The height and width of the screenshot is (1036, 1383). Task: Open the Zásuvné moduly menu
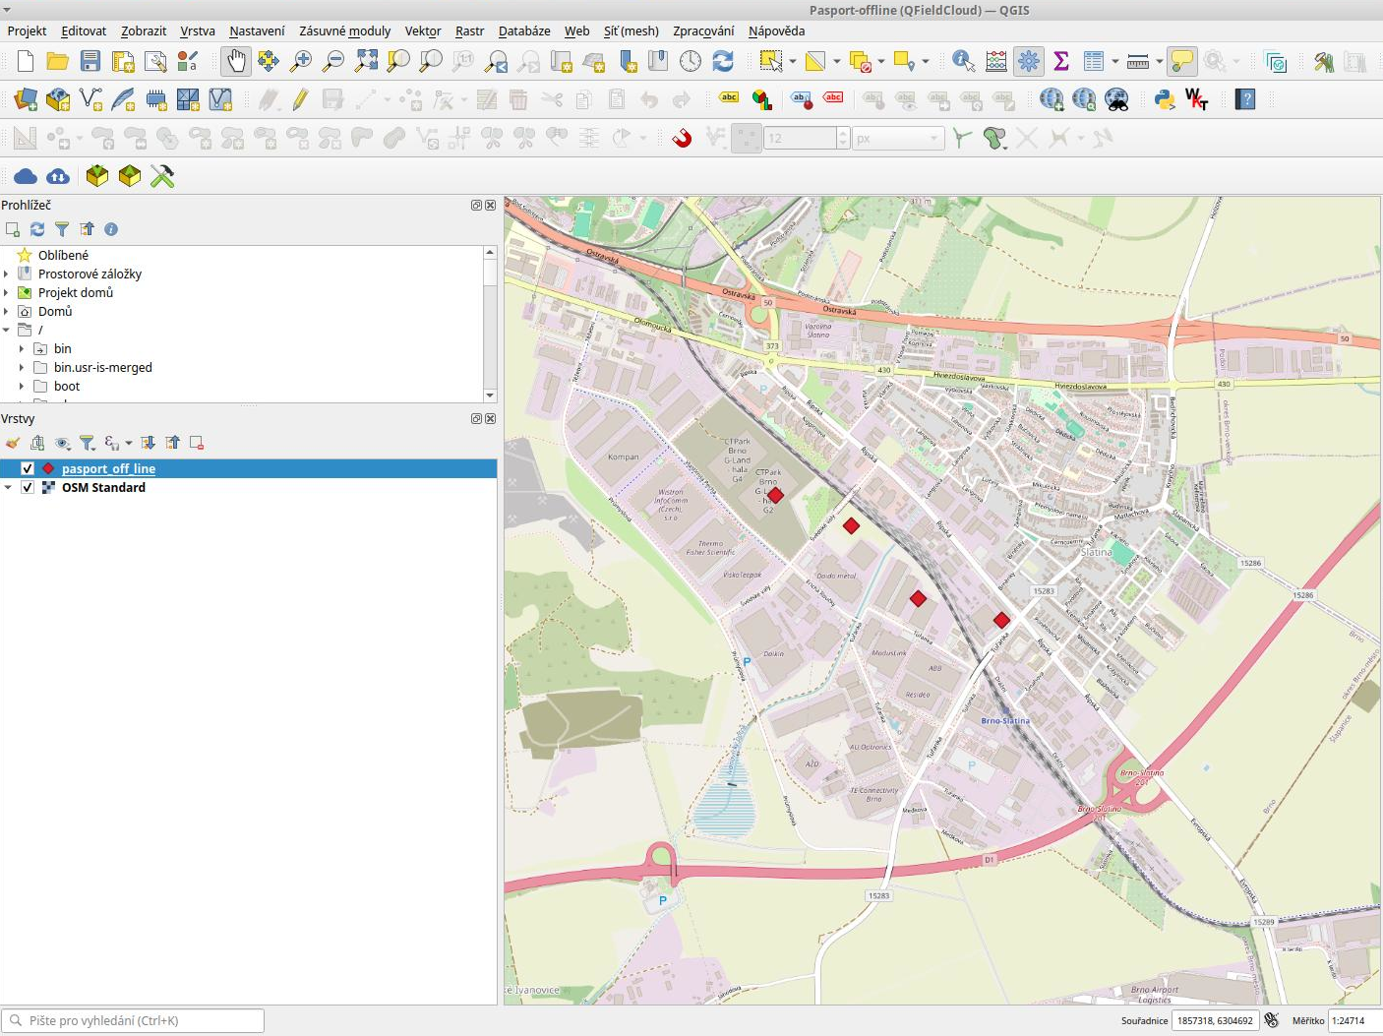click(344, 31)
